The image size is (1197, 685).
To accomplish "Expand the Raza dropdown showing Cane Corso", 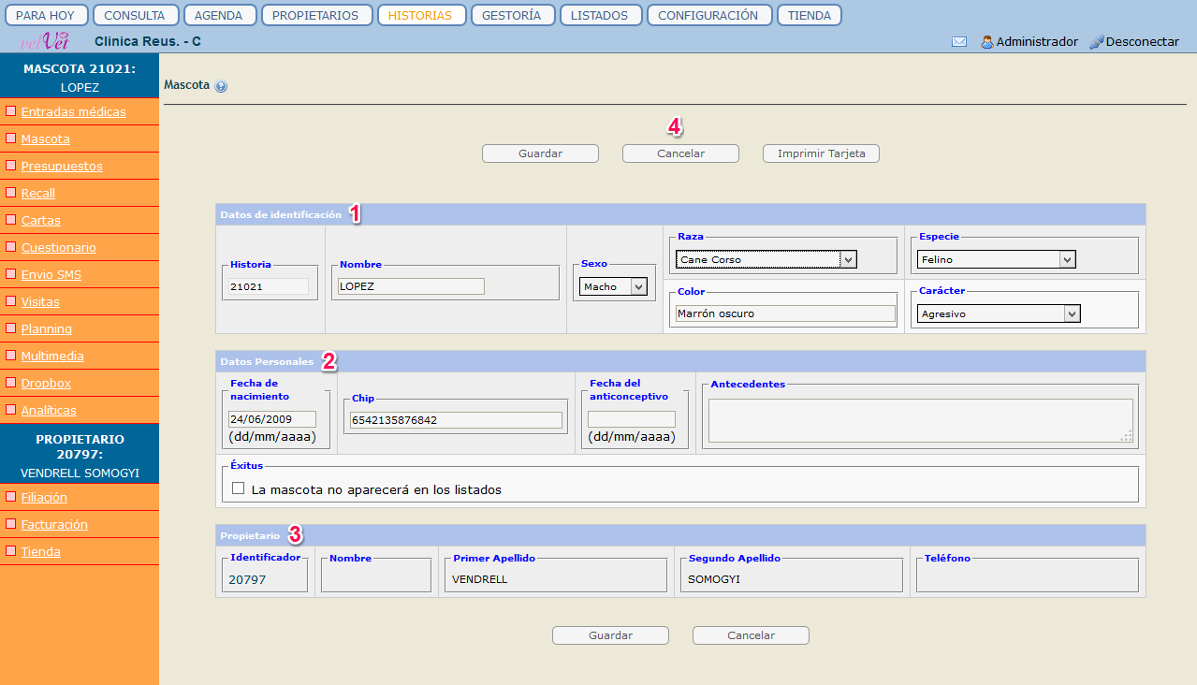I will [766, 259].
